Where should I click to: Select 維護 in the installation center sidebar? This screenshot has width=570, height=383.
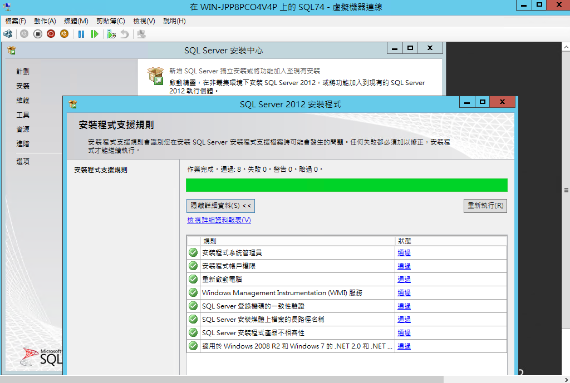(23, 101)
